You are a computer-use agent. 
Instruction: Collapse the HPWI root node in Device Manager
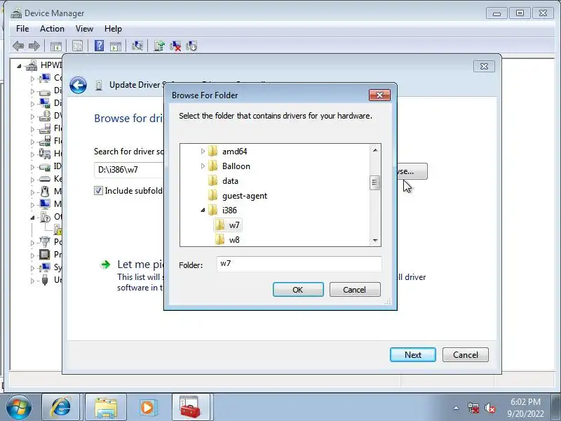(19, 66)
